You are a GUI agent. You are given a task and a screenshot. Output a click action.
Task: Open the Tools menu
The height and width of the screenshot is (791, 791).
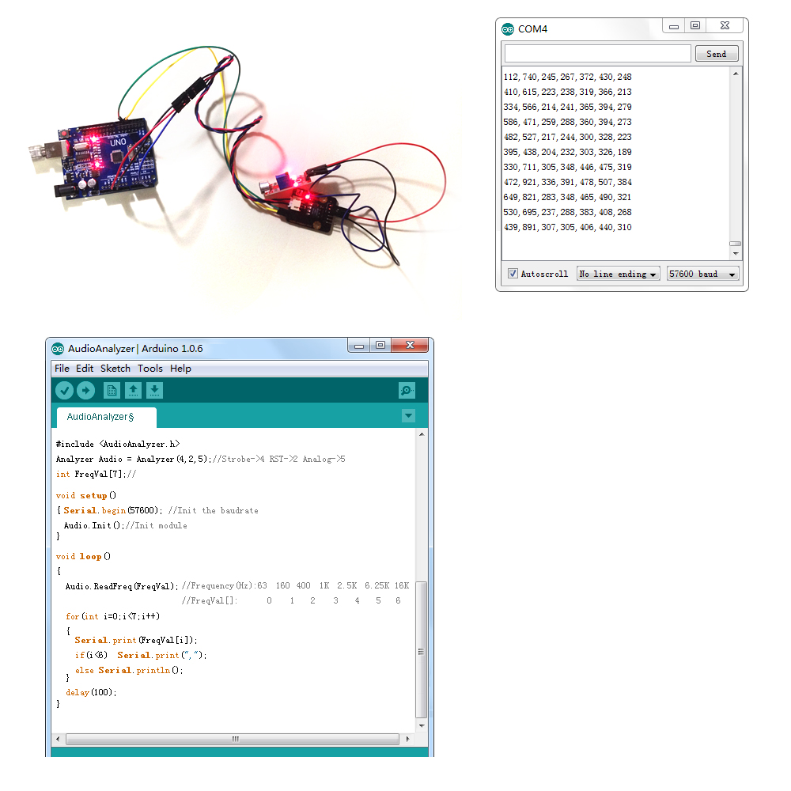[150, 369]
